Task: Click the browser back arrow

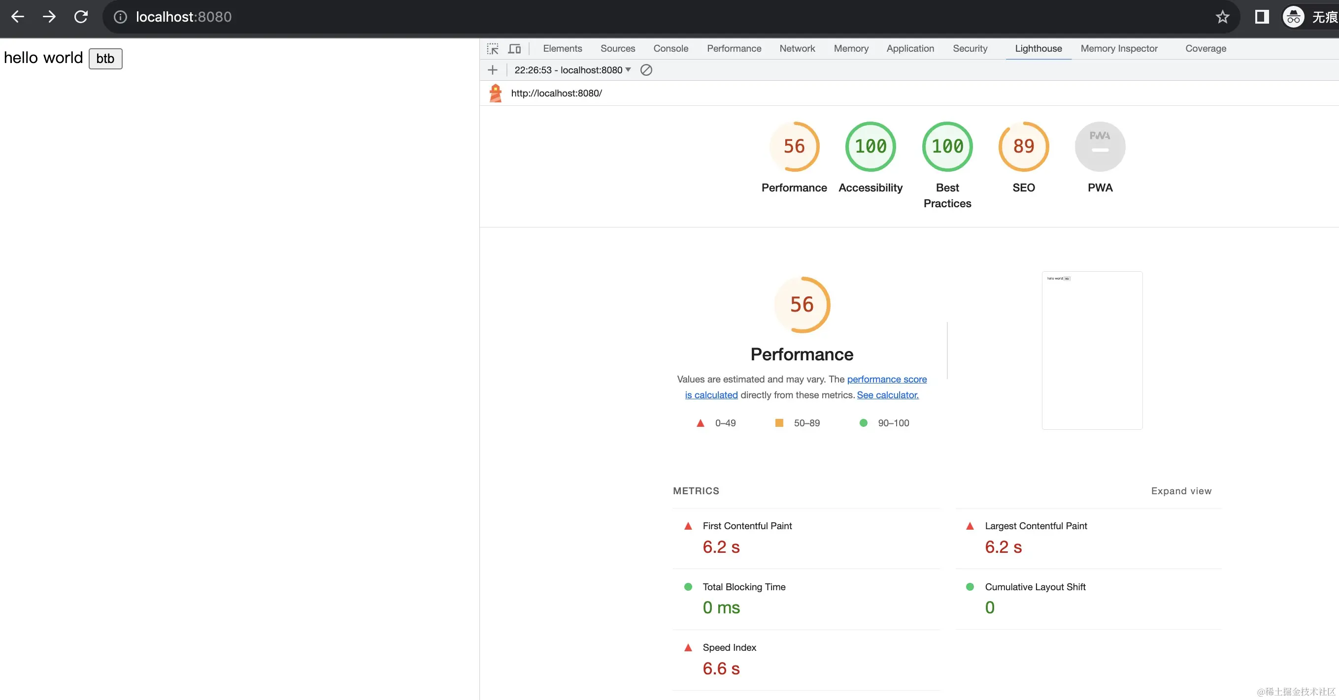Action: coord(18,17)
